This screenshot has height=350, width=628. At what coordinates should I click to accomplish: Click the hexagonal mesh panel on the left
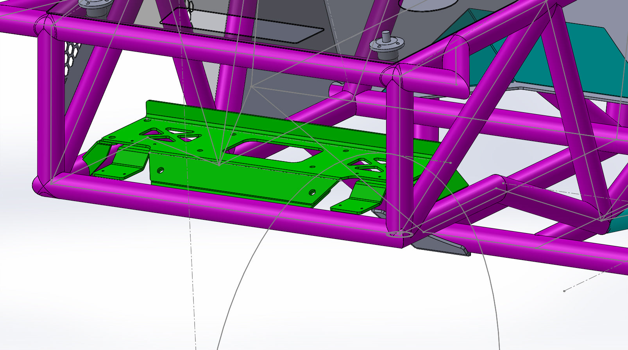[72, 59]
